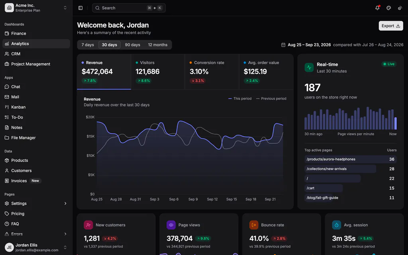
Task: Click the Chat bubble icon
Action: pos(7,86)
